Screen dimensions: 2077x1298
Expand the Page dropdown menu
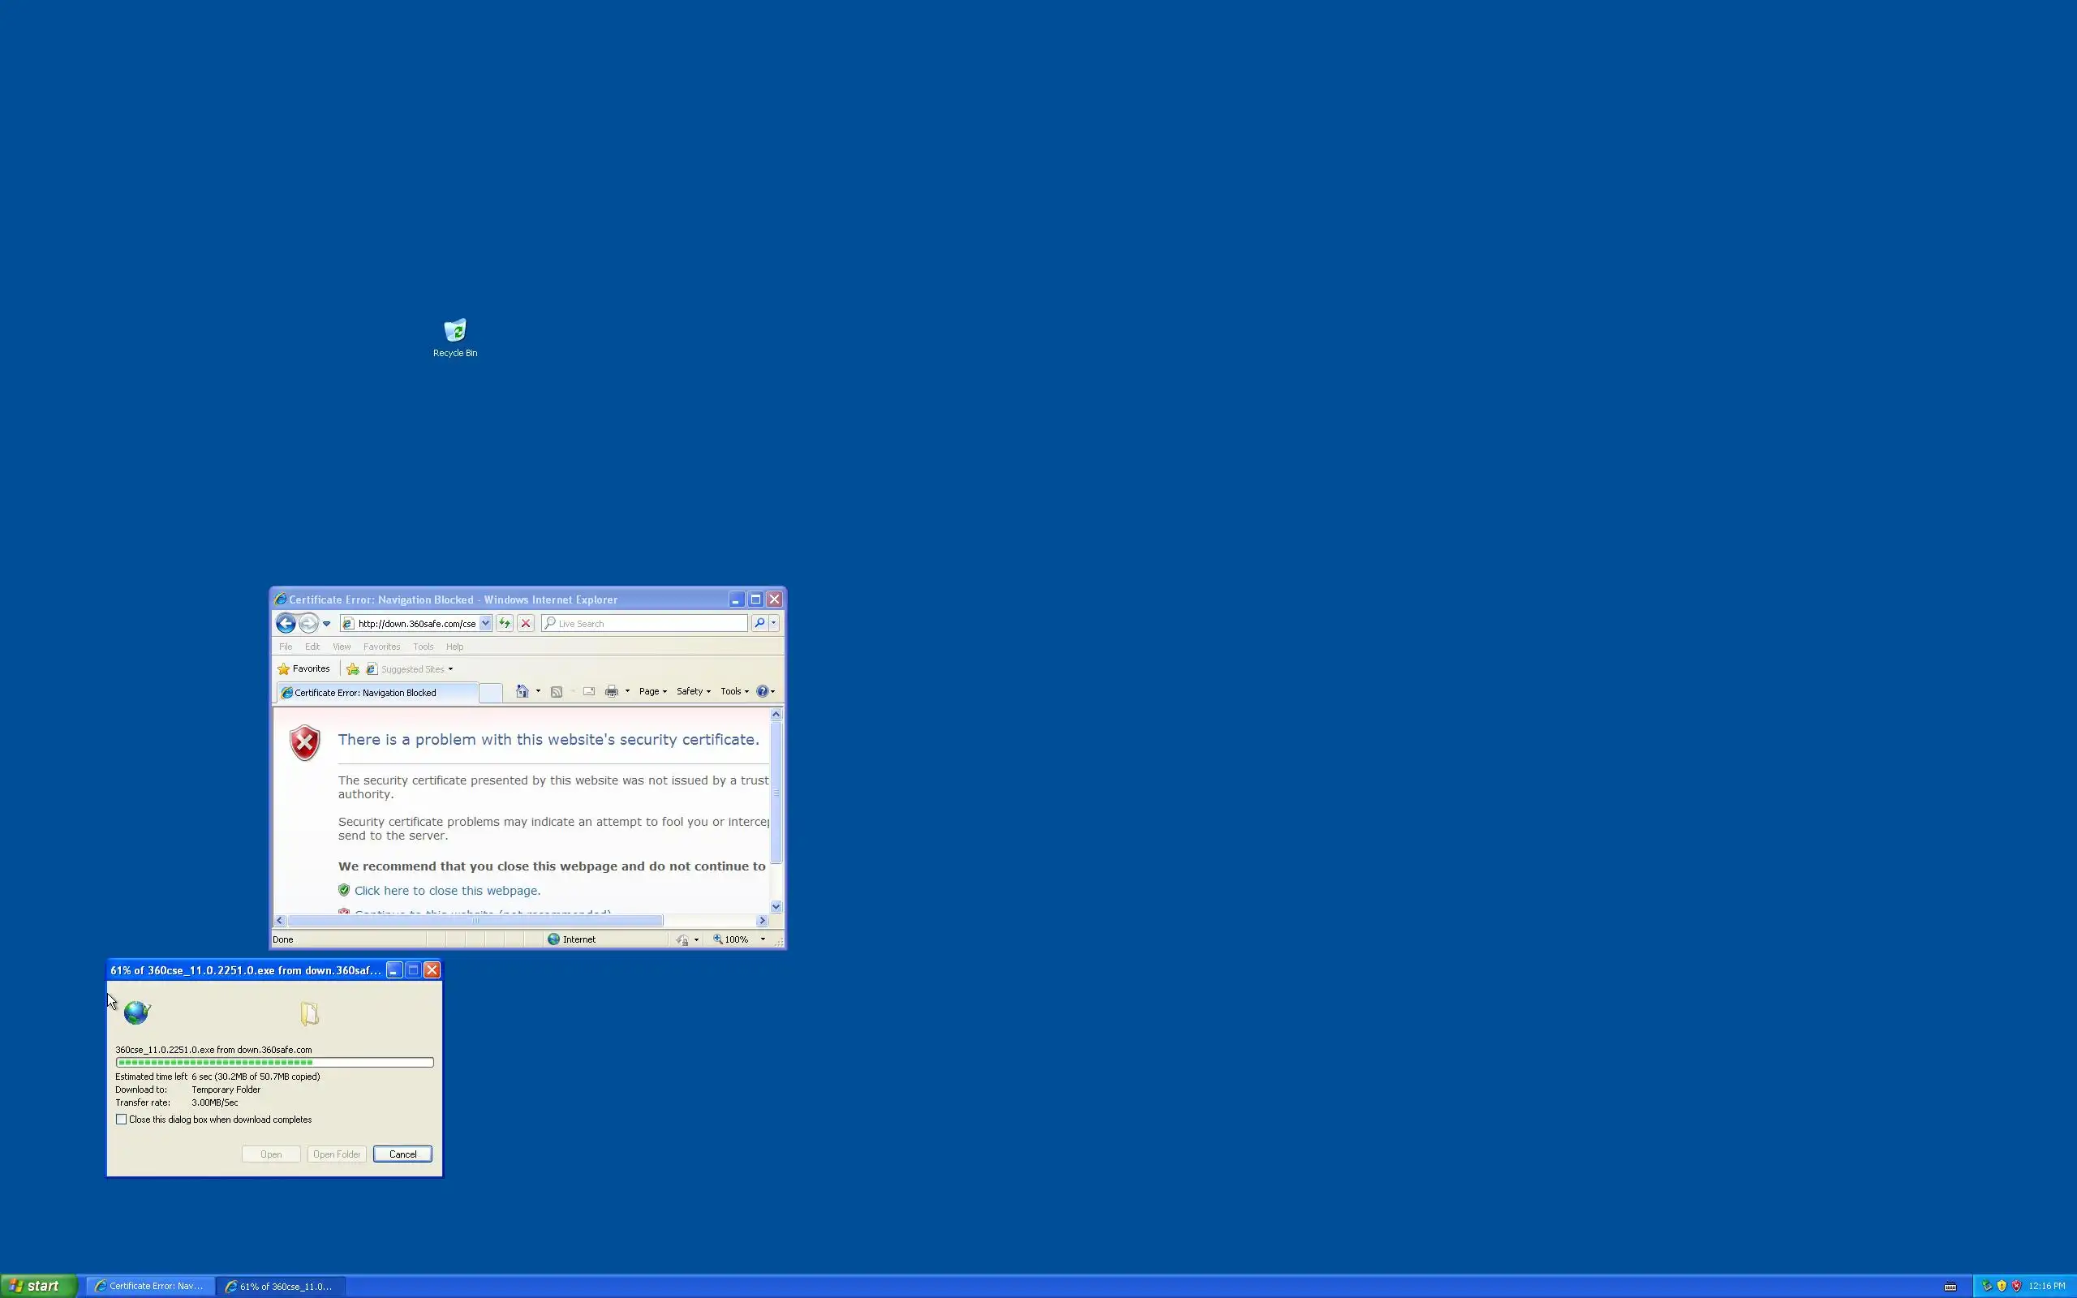652,691
